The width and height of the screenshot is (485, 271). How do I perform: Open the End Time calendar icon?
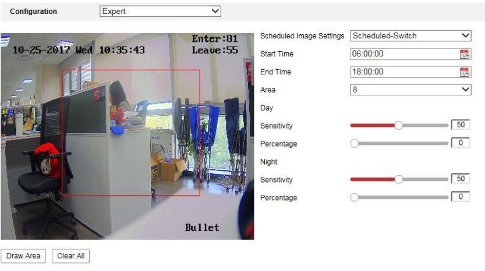pos(464,72)
